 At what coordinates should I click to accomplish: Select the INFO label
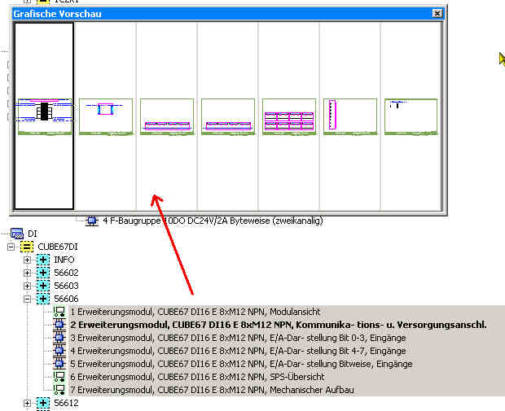(64, 260)
